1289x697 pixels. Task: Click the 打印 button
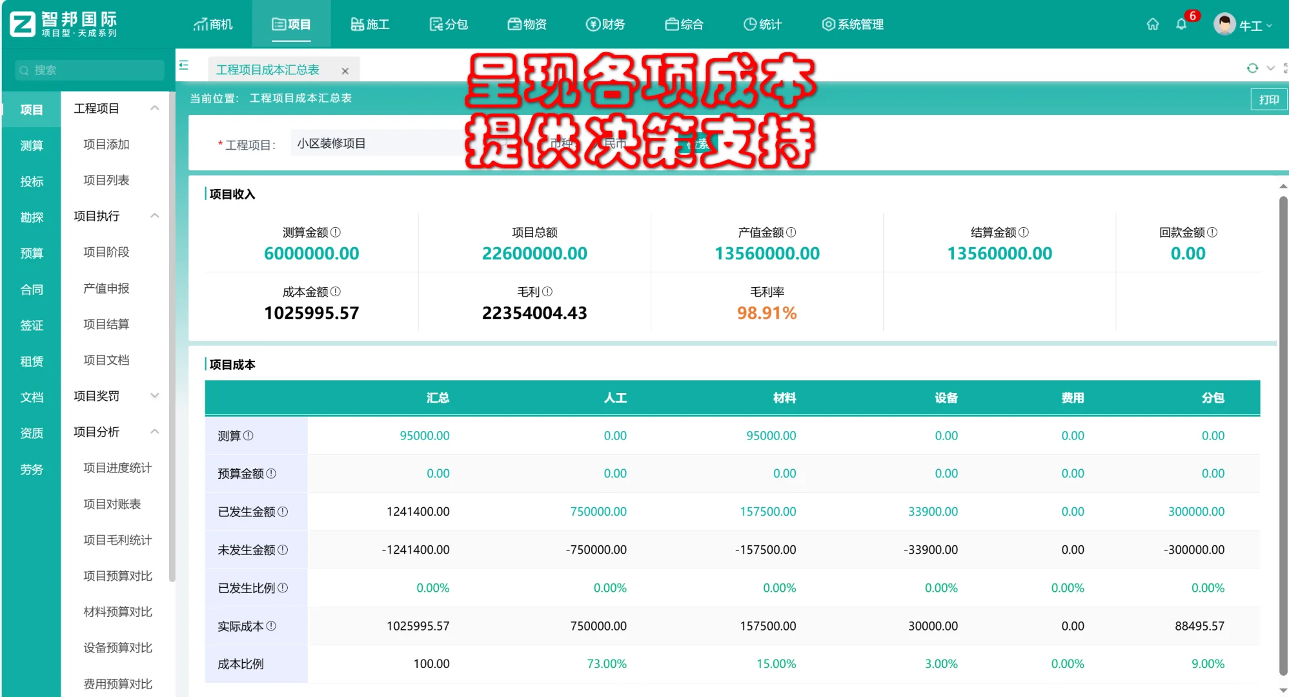(1269, 99)
